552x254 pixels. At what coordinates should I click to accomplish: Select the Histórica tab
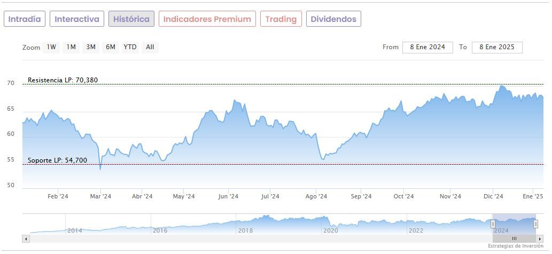[131, 19]
